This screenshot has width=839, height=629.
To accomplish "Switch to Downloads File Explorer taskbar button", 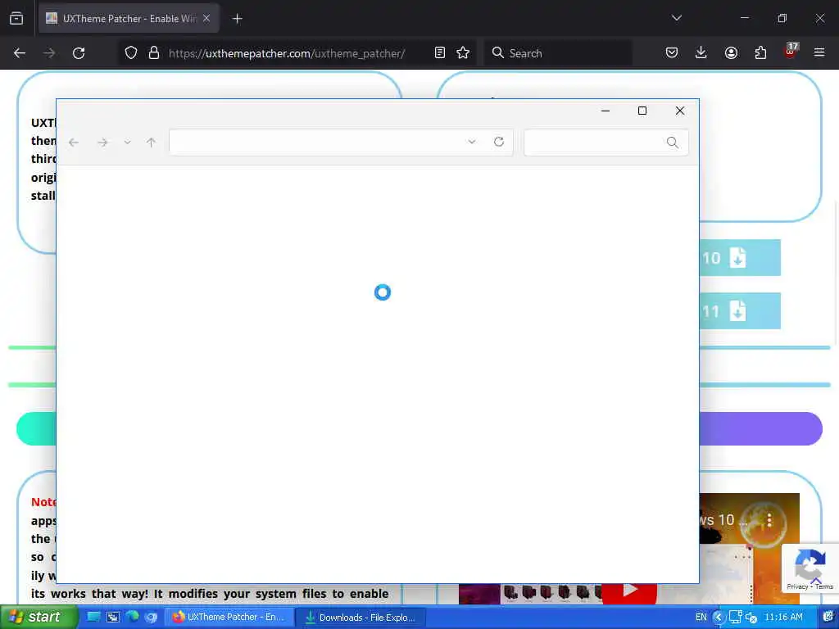I will point(361,618).
